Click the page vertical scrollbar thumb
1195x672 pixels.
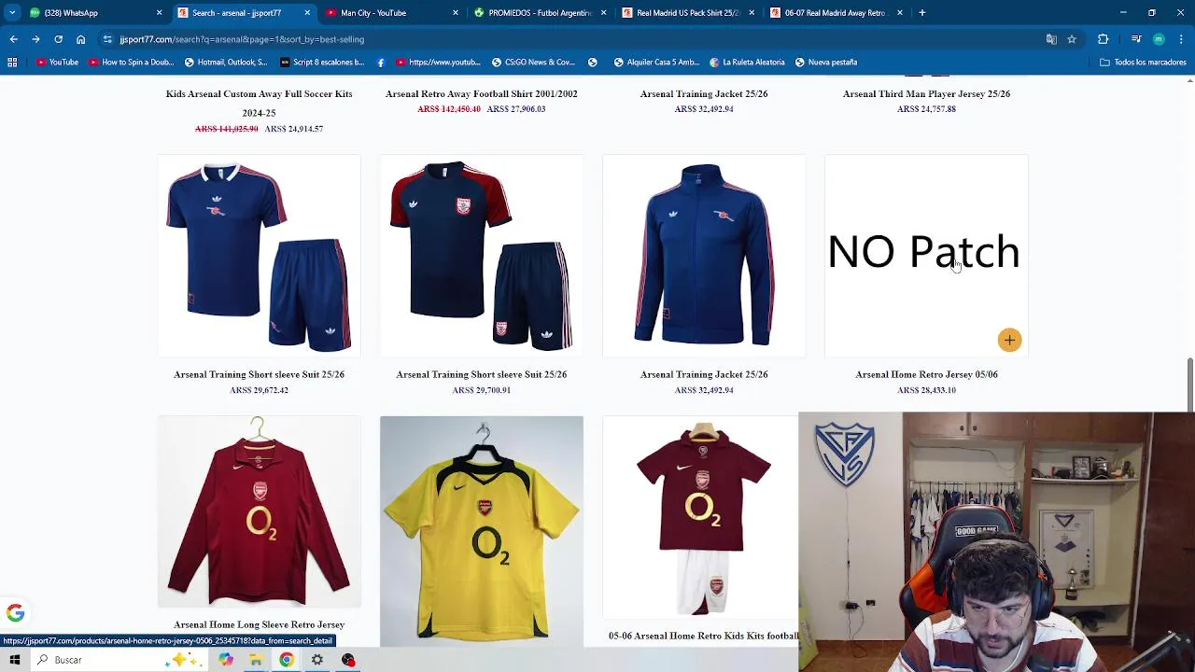(x=1189, y=383)
